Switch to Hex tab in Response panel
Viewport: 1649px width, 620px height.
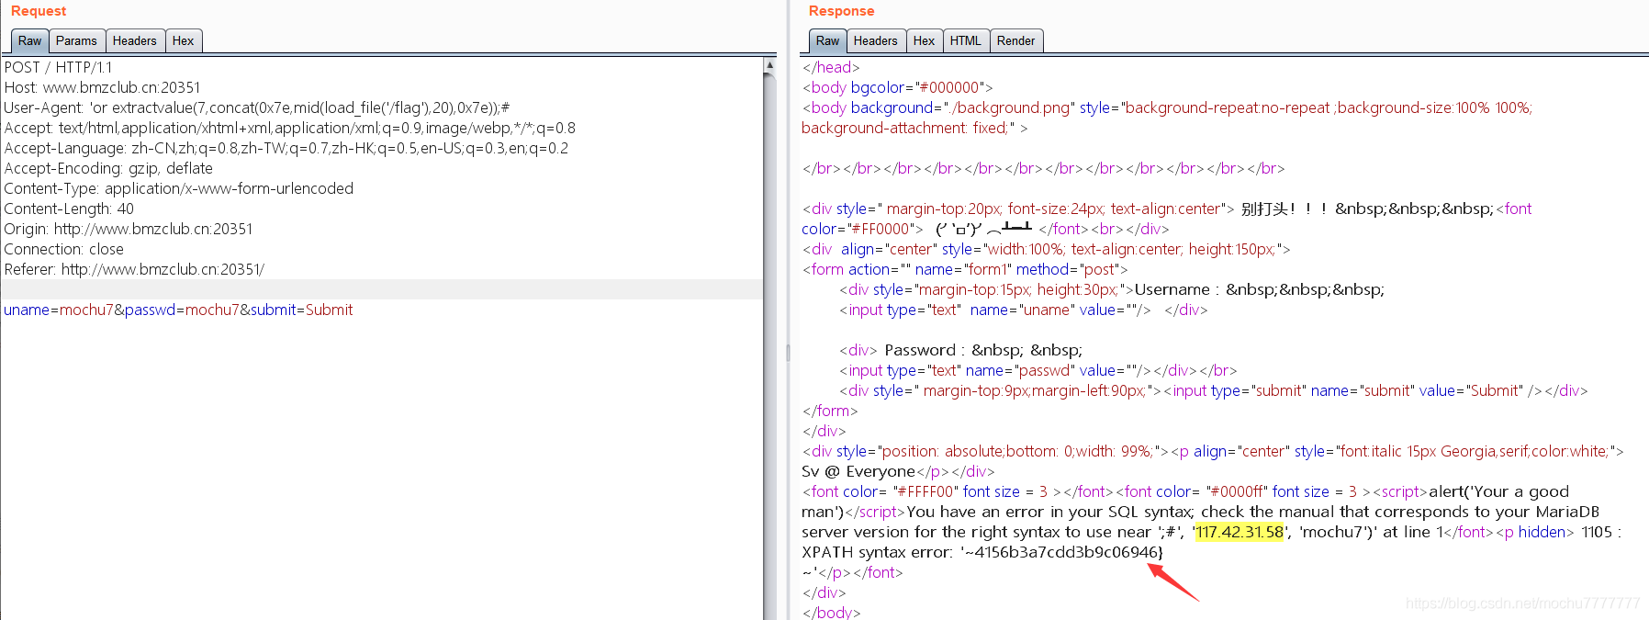tap(925, 40)
